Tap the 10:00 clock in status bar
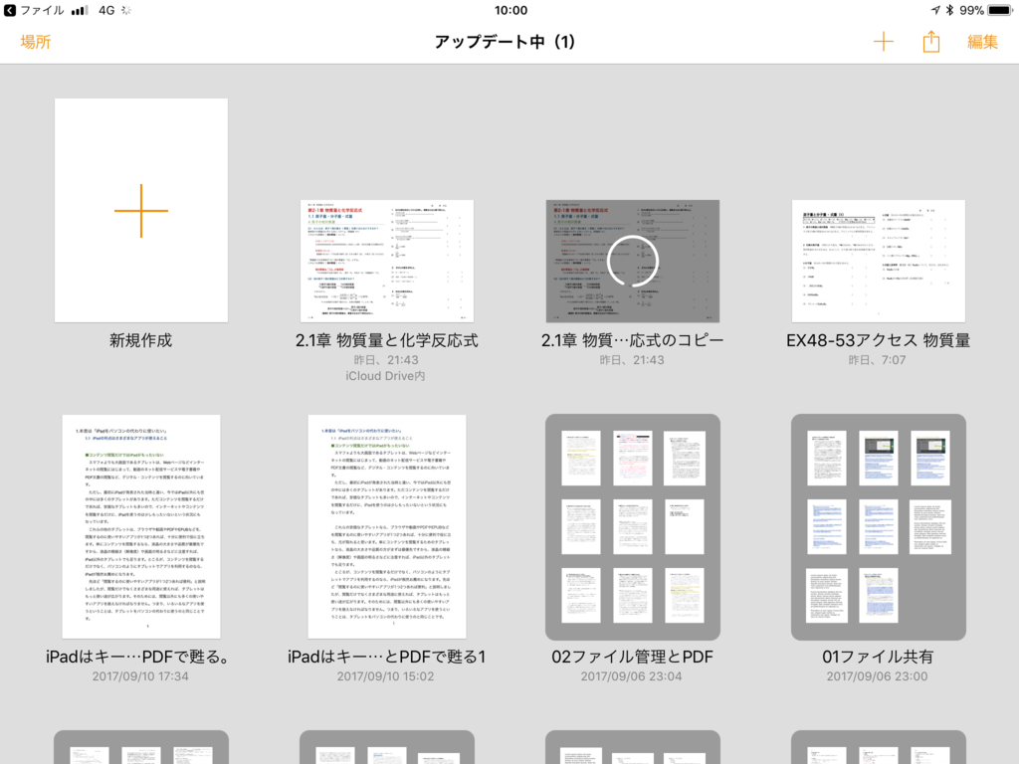 (x=510, y=10)
